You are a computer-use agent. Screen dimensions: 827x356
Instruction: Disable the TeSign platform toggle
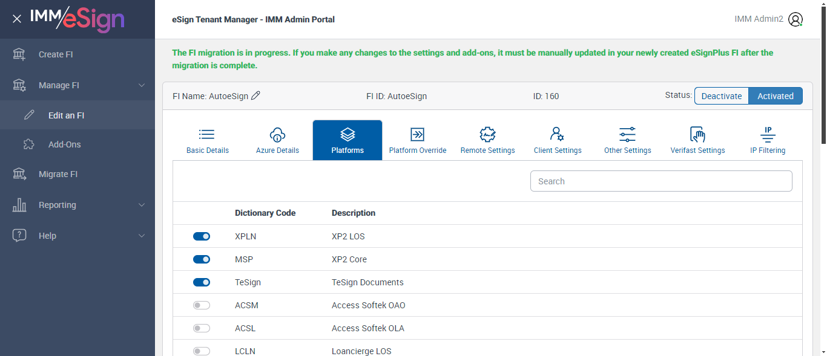pyautogui.click(x=202, y=282)
